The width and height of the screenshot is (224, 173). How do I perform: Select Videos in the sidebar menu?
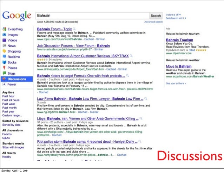pos(12,40)
